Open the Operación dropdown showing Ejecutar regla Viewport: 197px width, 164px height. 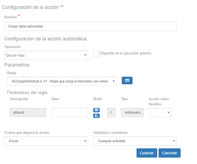46,55
